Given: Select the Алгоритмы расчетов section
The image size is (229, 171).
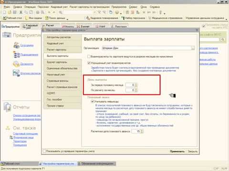Looking at the screenshot, I should [62, 37].
